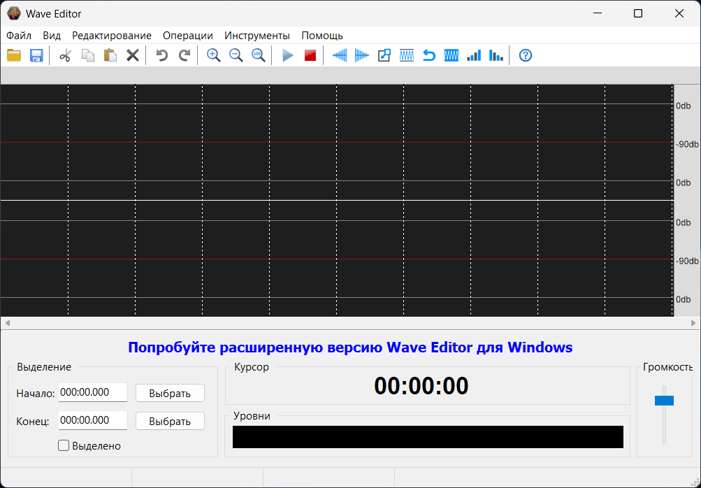Click the fade in waveform icon
This screenshot has width=701, height=488.
click(340, 55)
